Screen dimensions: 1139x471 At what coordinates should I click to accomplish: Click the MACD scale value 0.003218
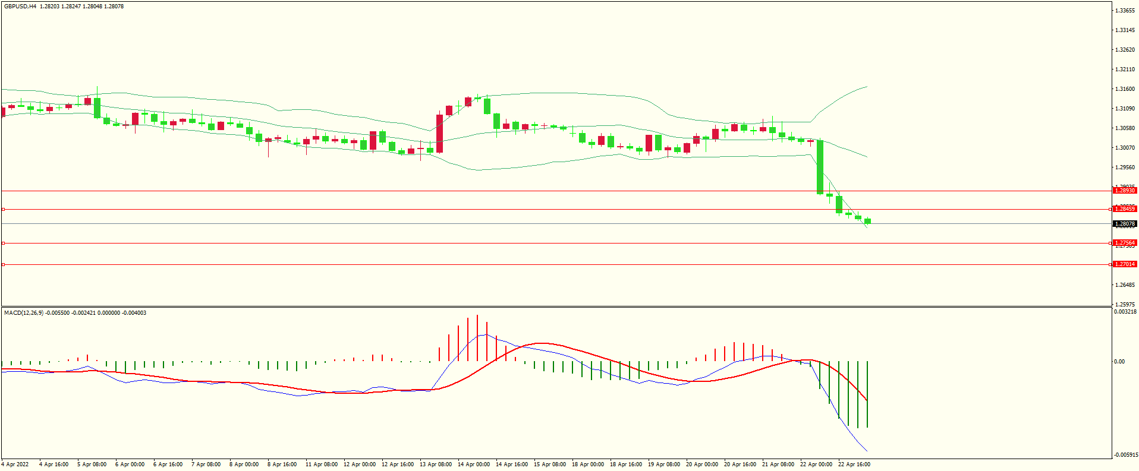[1125, 312]
